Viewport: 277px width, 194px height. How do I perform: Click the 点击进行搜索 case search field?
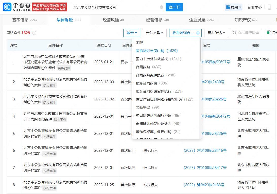(x=246, y=33)
